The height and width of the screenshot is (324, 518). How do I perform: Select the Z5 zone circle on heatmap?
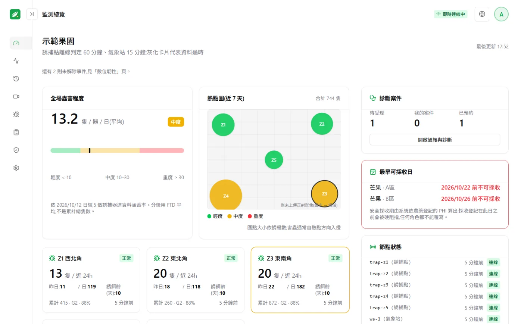[x=274, y=160]
